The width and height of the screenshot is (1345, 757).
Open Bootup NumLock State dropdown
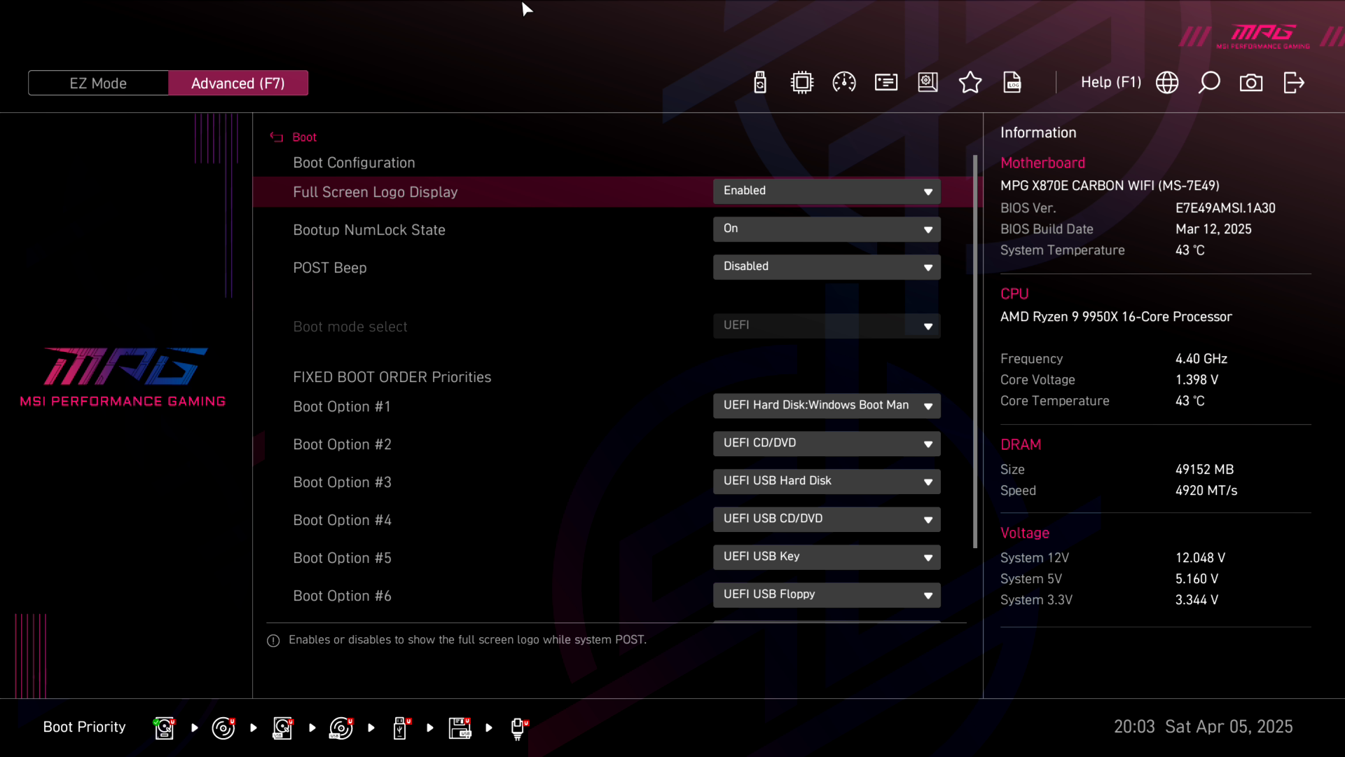(x=827, y=229)
